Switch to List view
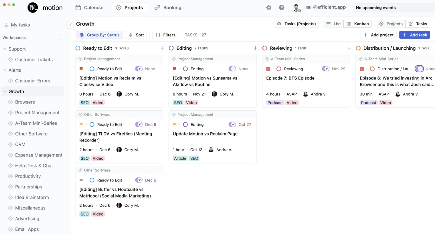 (x=333, y=24)
